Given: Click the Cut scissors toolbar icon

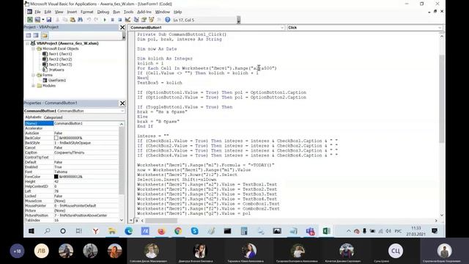Looking at the screenshot, I should coord(57,20).
